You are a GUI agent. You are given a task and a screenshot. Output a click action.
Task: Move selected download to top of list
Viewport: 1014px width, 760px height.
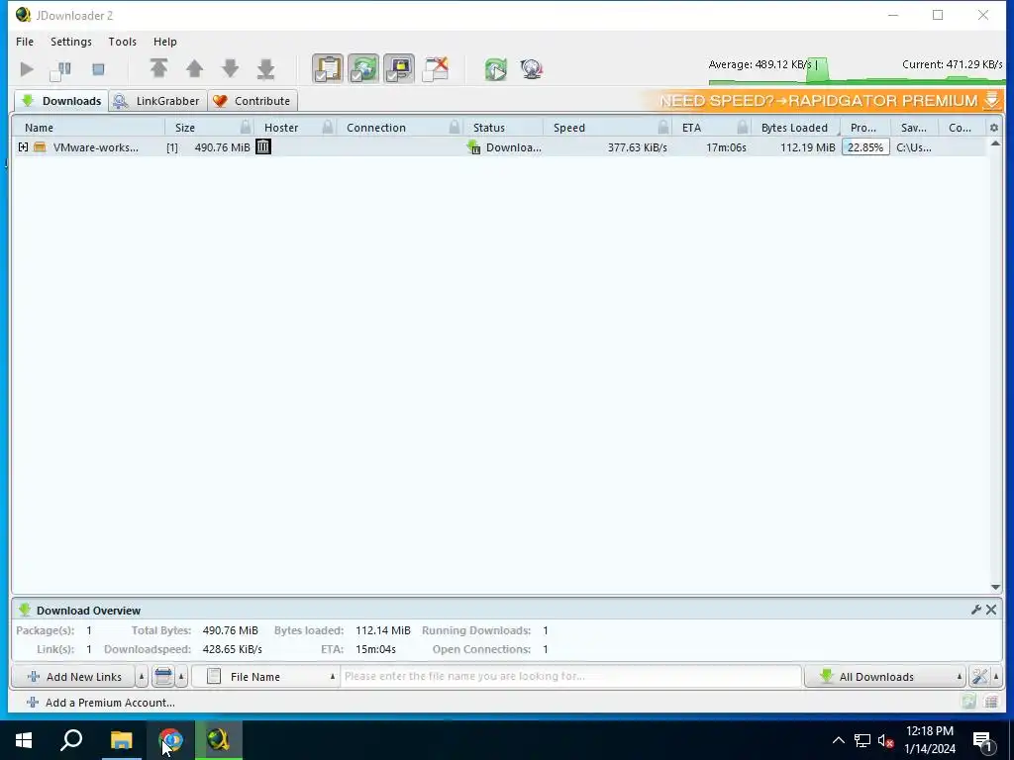tap(159, 68)
